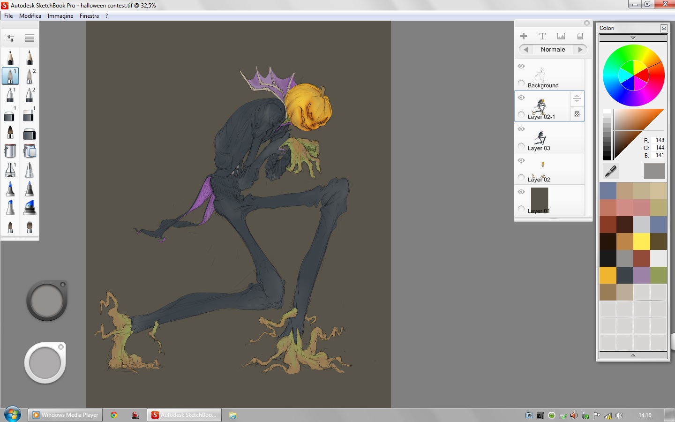
Task: Select the single paint bucket fill tool
Action: coord(10,151)
